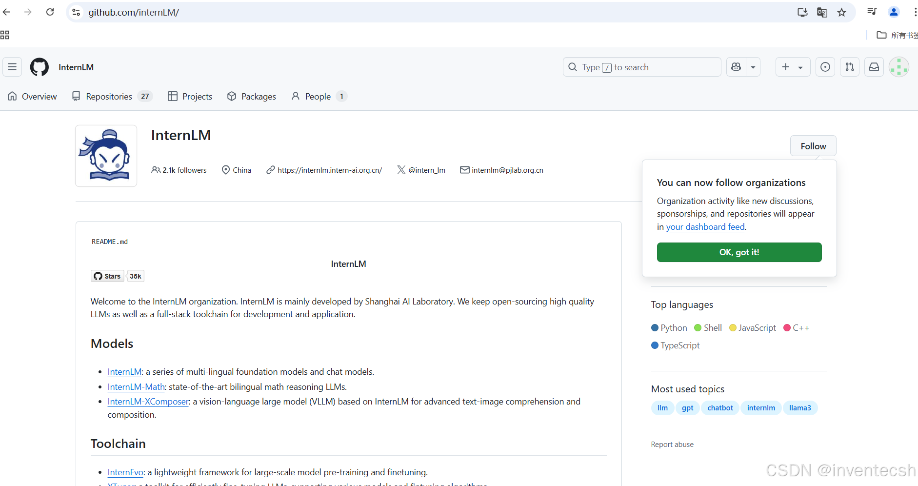Click the README.md file label
918x486 pixels.
(110, 242)
